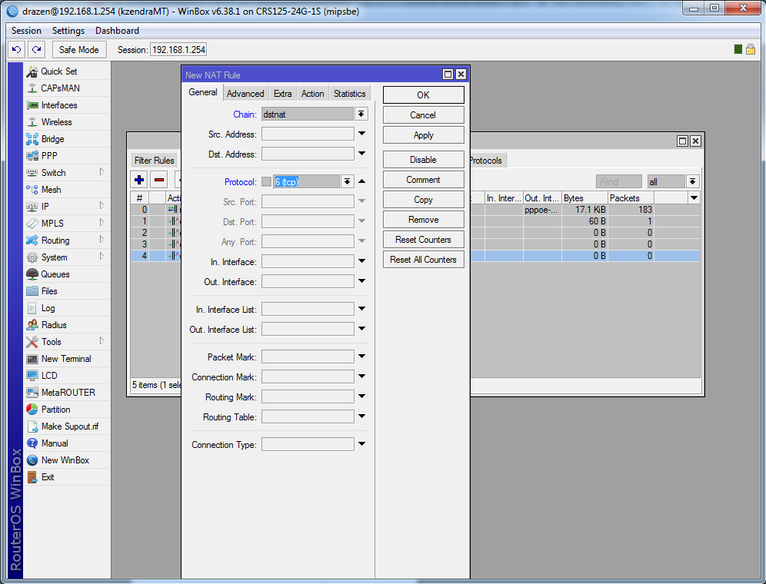This screenshot has height=584, width=766.
Task: Open Quick Set from the sidebar
Action: point(54,71)
